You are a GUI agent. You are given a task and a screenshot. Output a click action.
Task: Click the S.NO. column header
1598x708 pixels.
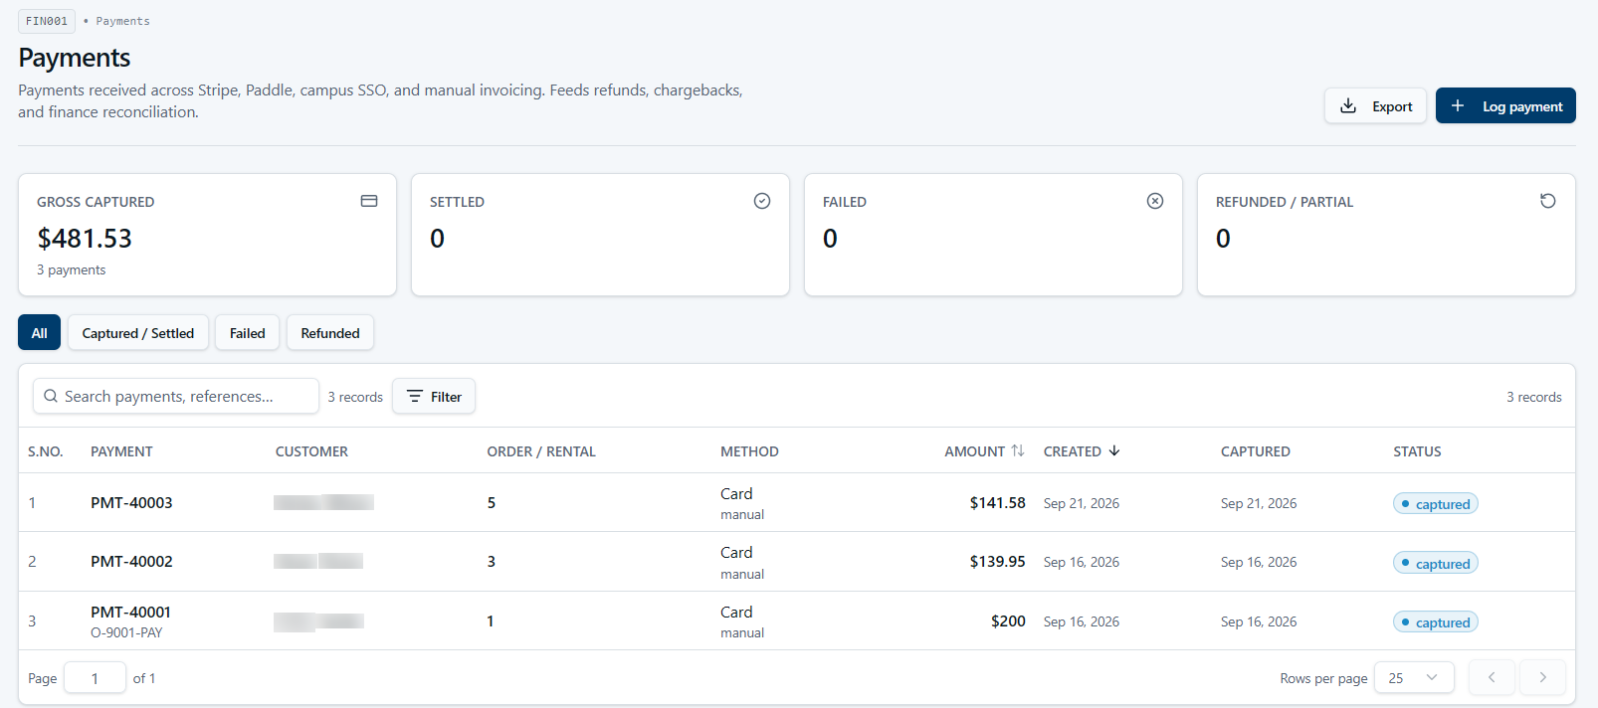click(x=46, y=450)
